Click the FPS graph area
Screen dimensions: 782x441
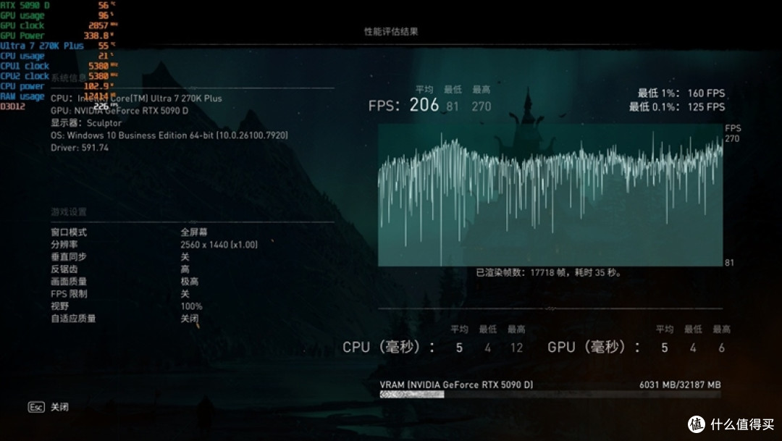pyautogui.click(x=550, y=195)
